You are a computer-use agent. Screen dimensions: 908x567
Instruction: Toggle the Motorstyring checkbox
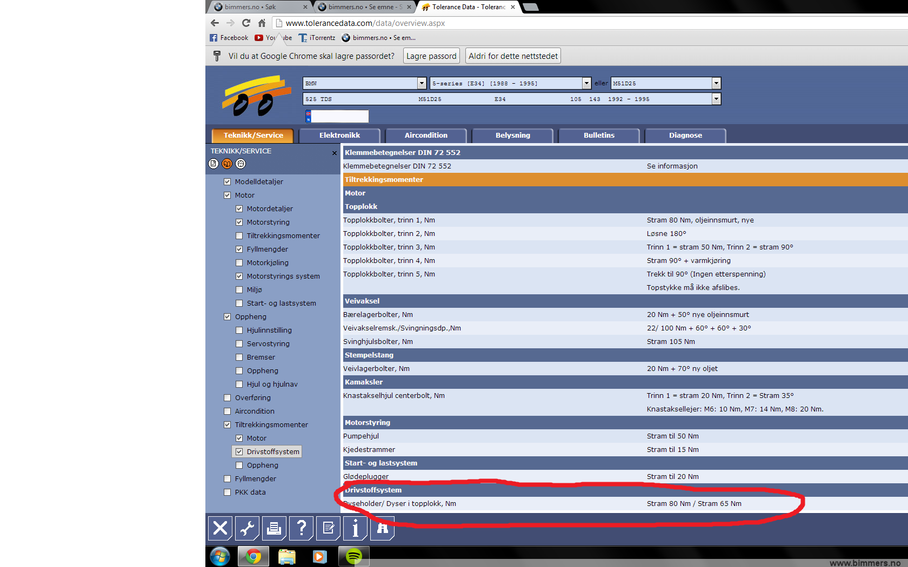pos(239,222)
